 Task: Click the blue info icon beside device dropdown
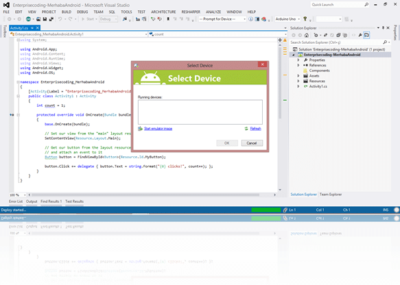coord(250,19)
